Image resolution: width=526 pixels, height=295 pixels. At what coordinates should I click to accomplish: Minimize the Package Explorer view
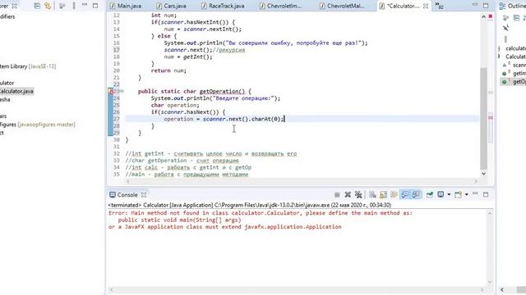(x=85, y=5)
